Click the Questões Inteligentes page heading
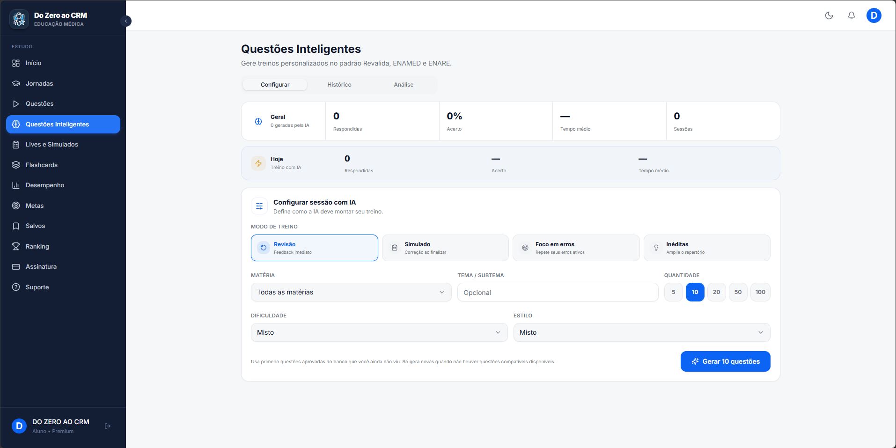Viewport: 896px width, 448px height. tap(301, 49)
